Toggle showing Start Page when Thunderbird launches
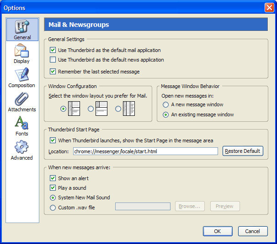The height and width of the screenshot is (244, 277). [x=53, y=140]
